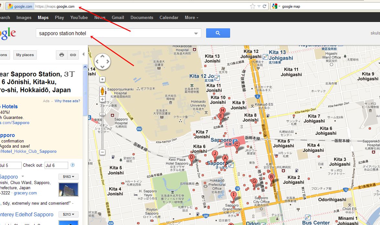Viewport: 380px width, 225px height.
Task: Visit the gracery.com link
Action: (x=25, y=193)
